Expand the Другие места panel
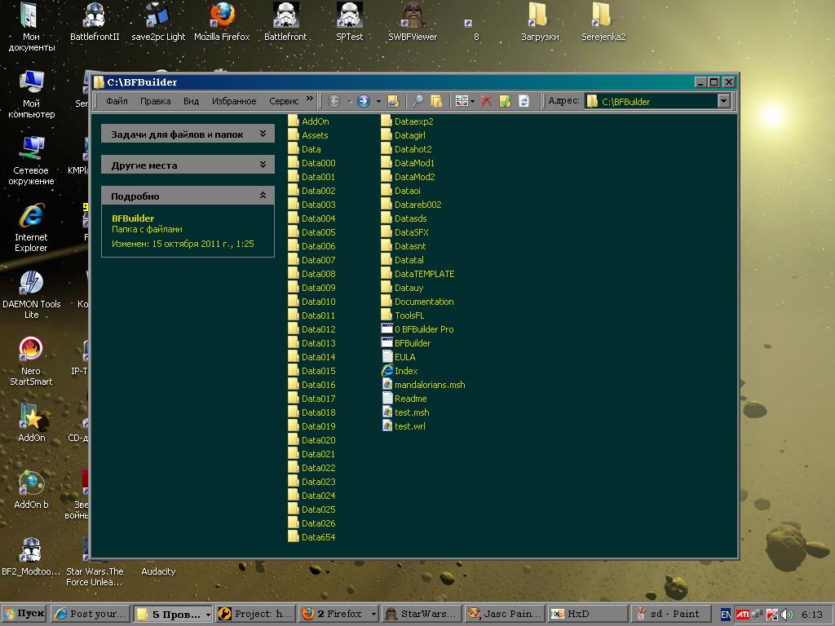The width and height of the screenshot is (835, 626). tap(263, 165)
